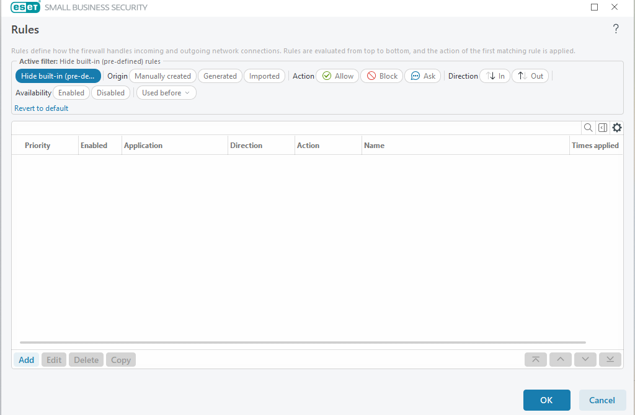This screenshot has width=635, height=415.
Task: Sort by Priority column header
Action: [45, 145]
